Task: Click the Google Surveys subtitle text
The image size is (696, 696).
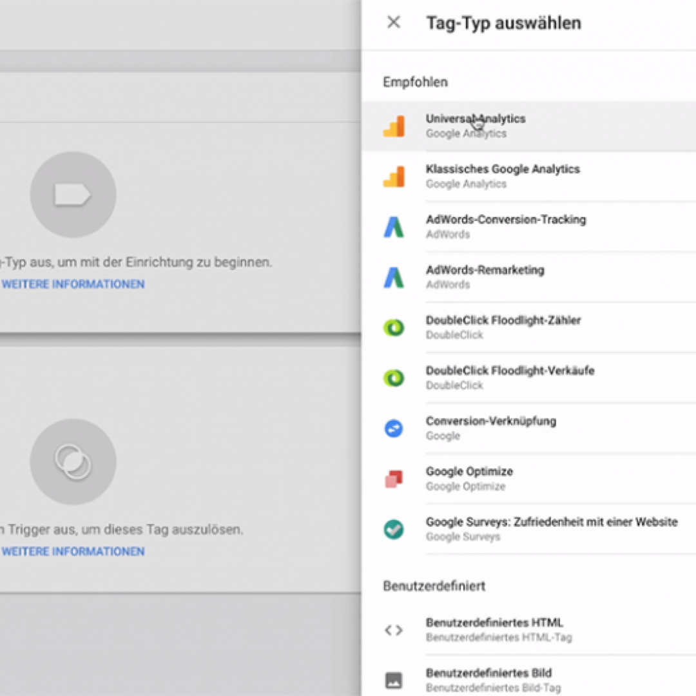Action: point(463,537)
